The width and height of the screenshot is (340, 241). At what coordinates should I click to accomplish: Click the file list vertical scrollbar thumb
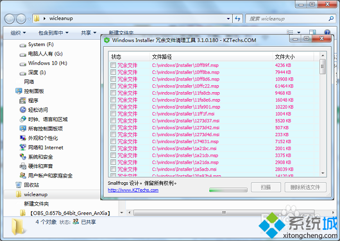(x=322, y=67)
